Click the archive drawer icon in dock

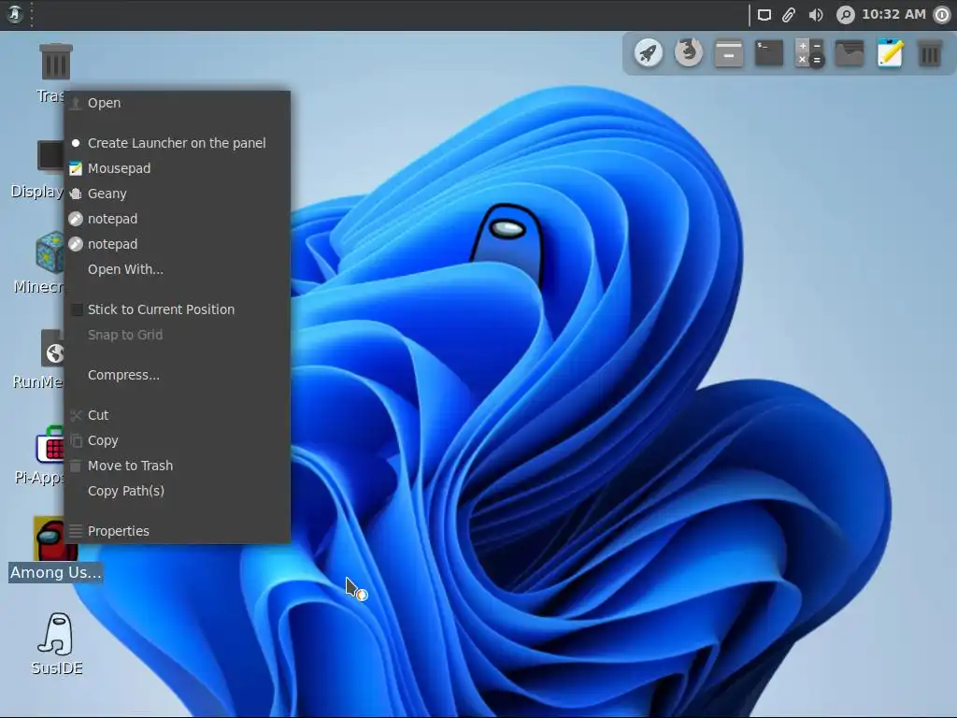click(729, 53)
